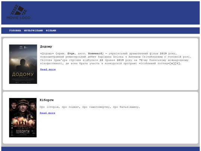Click Read more under Кіборги description

click(x=47, y=113)
